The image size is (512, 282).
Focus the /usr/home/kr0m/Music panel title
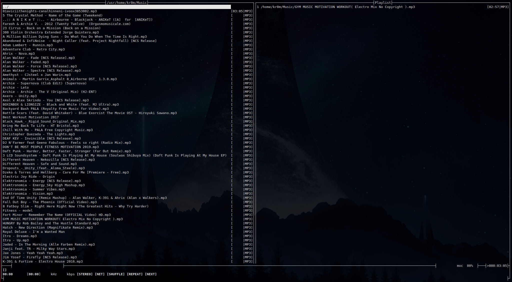pyautogui.click(x=127, y=2)
